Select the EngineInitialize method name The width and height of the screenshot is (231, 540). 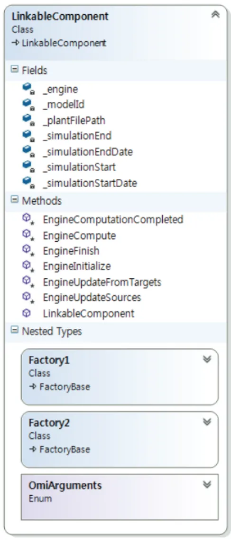(x=77, y=266)
